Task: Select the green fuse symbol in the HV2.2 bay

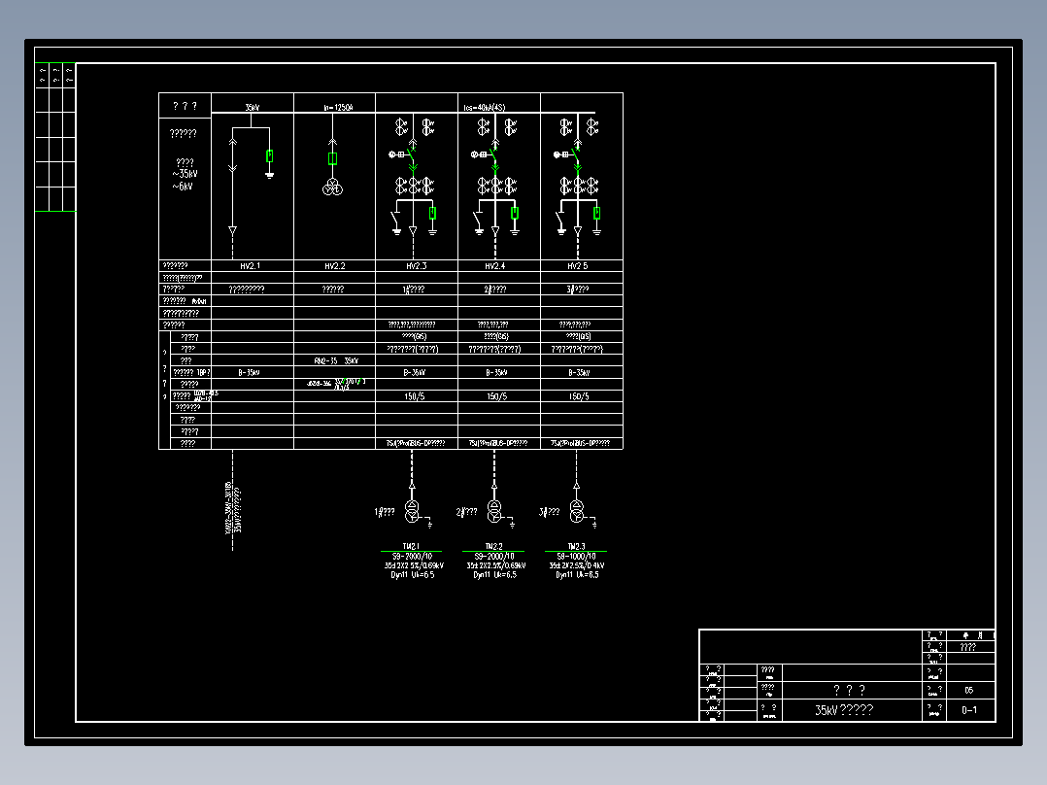Action: 332,159
